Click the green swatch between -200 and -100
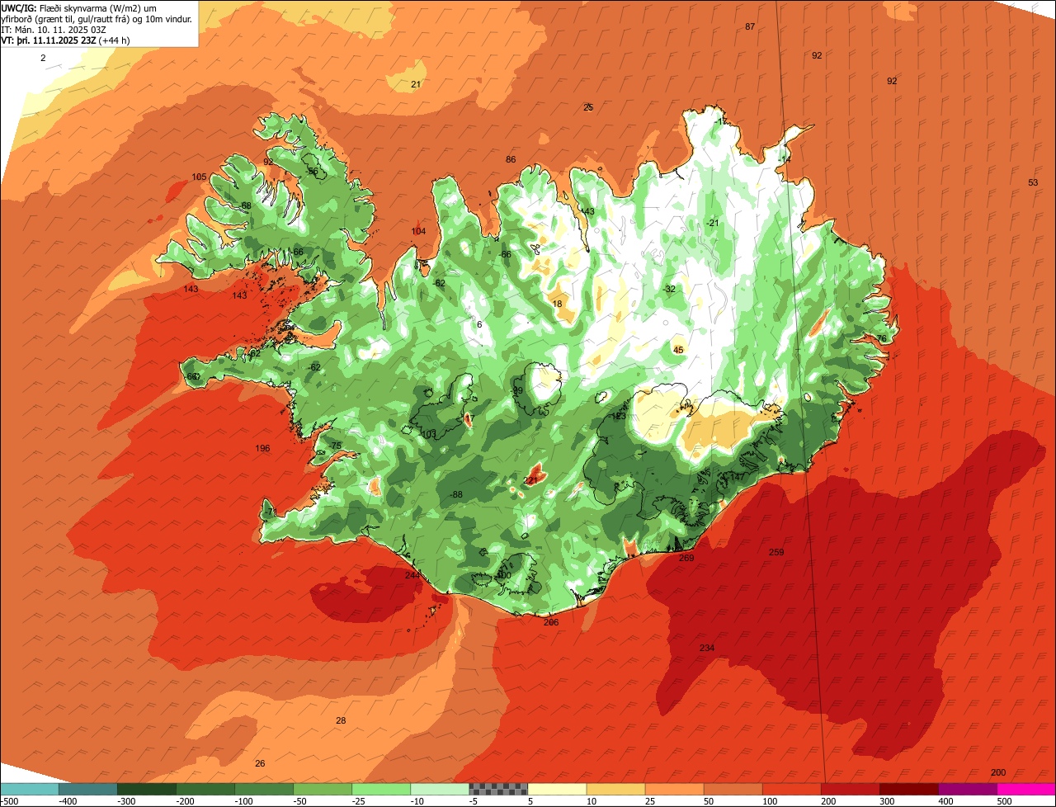The image size is (1056, 807). (x=205, y=789)
